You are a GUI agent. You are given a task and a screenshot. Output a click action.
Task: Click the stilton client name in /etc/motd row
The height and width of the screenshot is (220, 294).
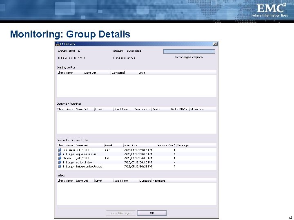coord(67,158)
